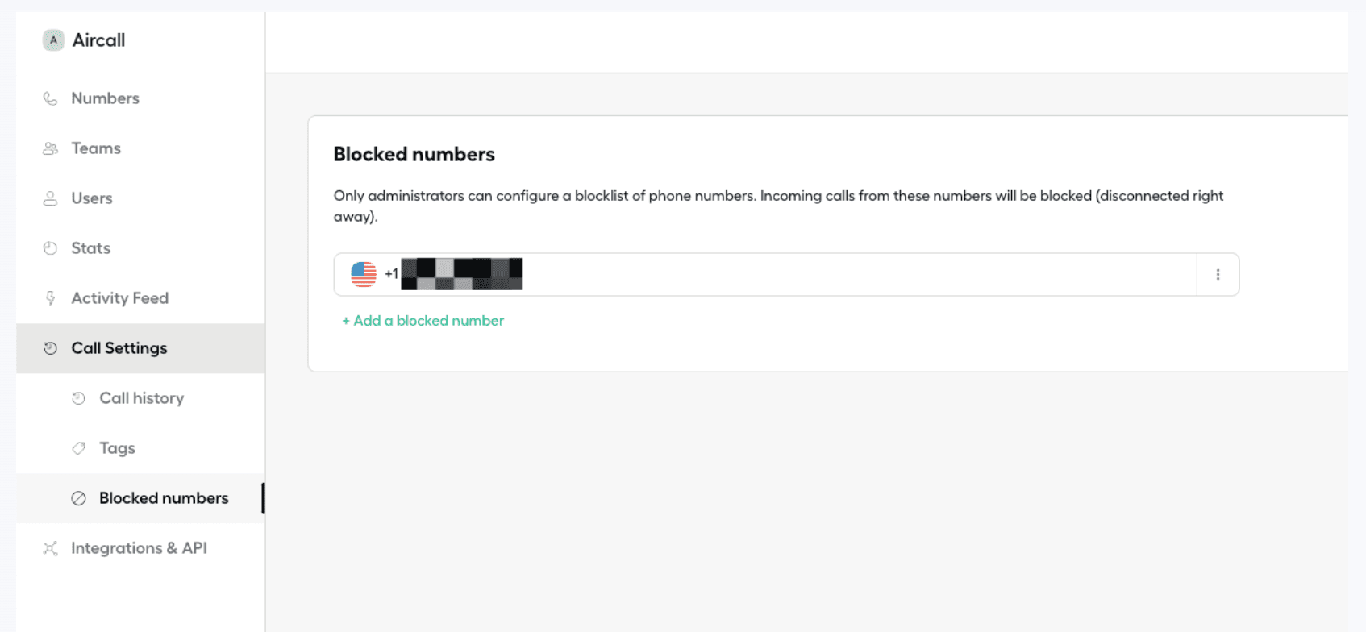
Task: Click the Integrations & API network icon
Action: (x=50, y=548)
